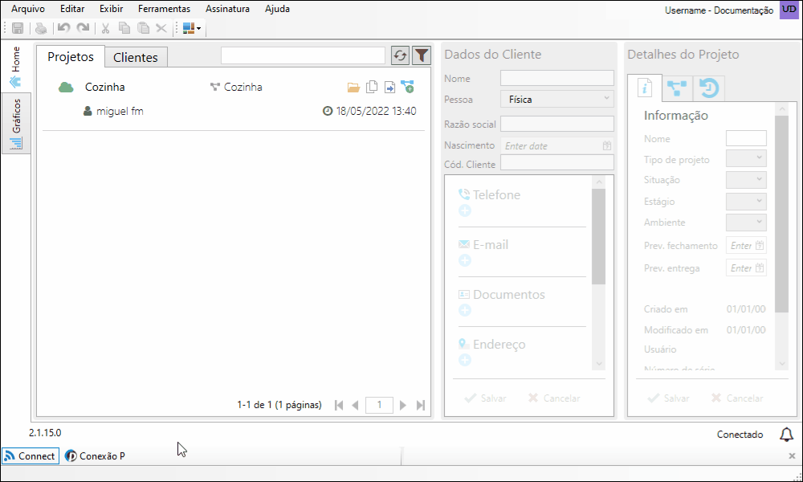803x482 pixels.
Task: Open the project filter funnel
Action: point(422,55)
